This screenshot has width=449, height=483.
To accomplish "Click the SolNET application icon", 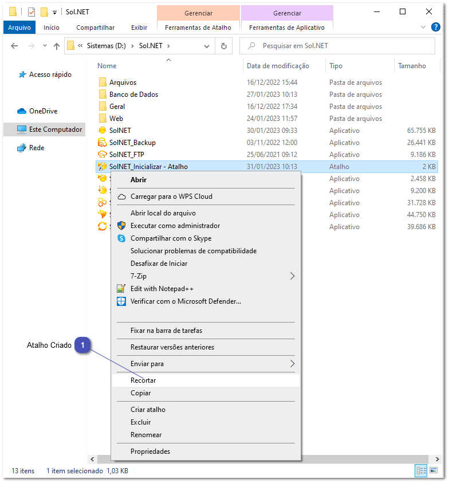I will pos(103,130).
